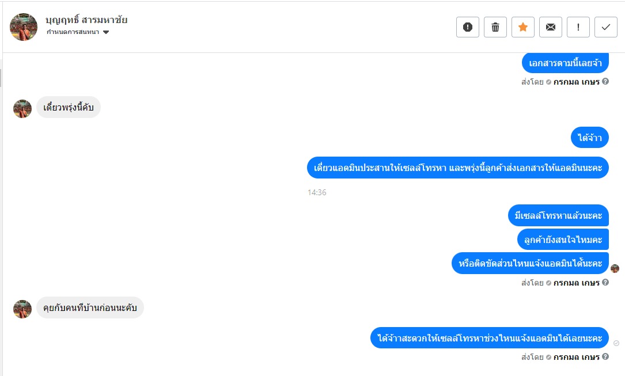Delete conversation with the trash icon
625x376 pixels.
coord(495,27)
